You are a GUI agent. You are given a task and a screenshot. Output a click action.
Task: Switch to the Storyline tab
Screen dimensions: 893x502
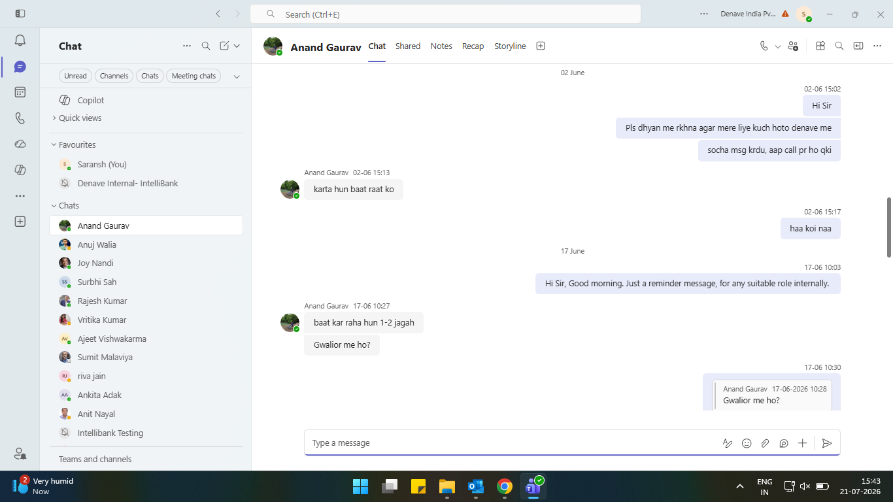click(510, 46)
